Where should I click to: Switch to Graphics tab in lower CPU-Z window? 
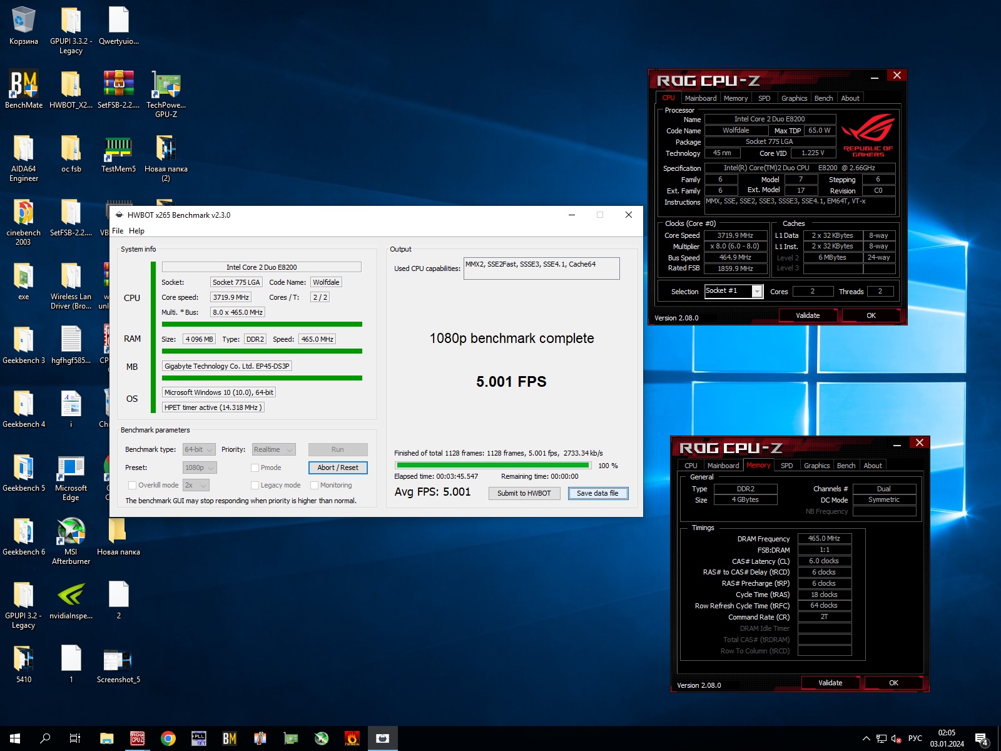(x=816, y=466)
